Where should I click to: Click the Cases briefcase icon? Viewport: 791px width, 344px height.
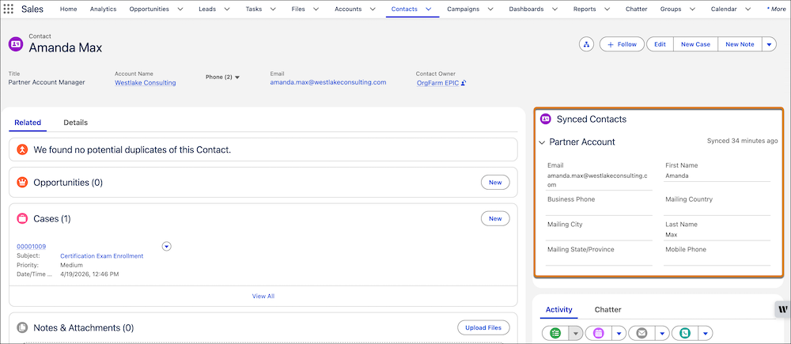click(22, 218)
